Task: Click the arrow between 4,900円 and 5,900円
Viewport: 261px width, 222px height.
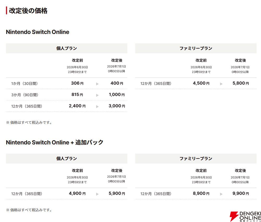Action: pyautogui.click(x=97, y=194)
